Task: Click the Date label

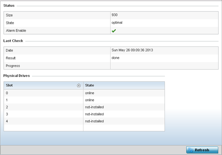Action: 9,50
